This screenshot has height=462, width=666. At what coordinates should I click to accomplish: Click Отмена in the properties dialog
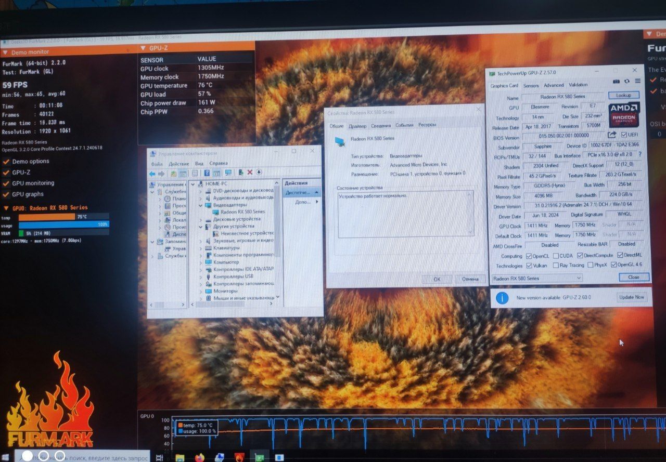tap(470, 279)
